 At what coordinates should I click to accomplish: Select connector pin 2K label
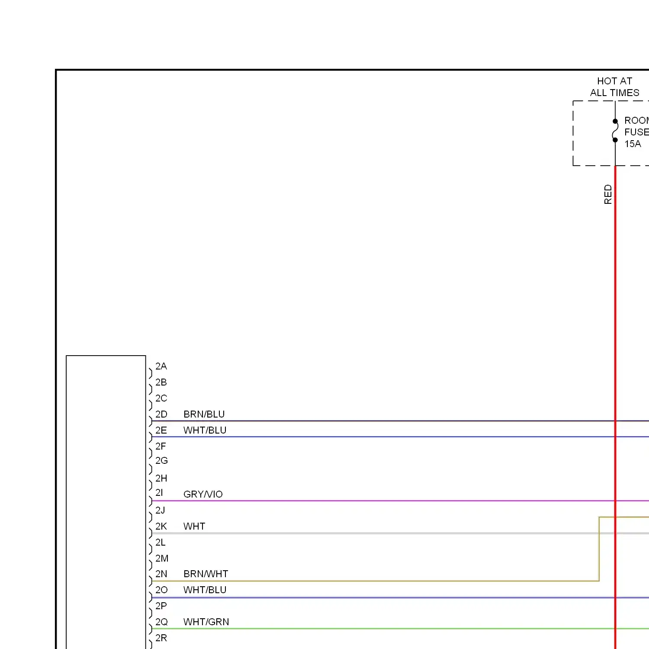click(161, 526)
